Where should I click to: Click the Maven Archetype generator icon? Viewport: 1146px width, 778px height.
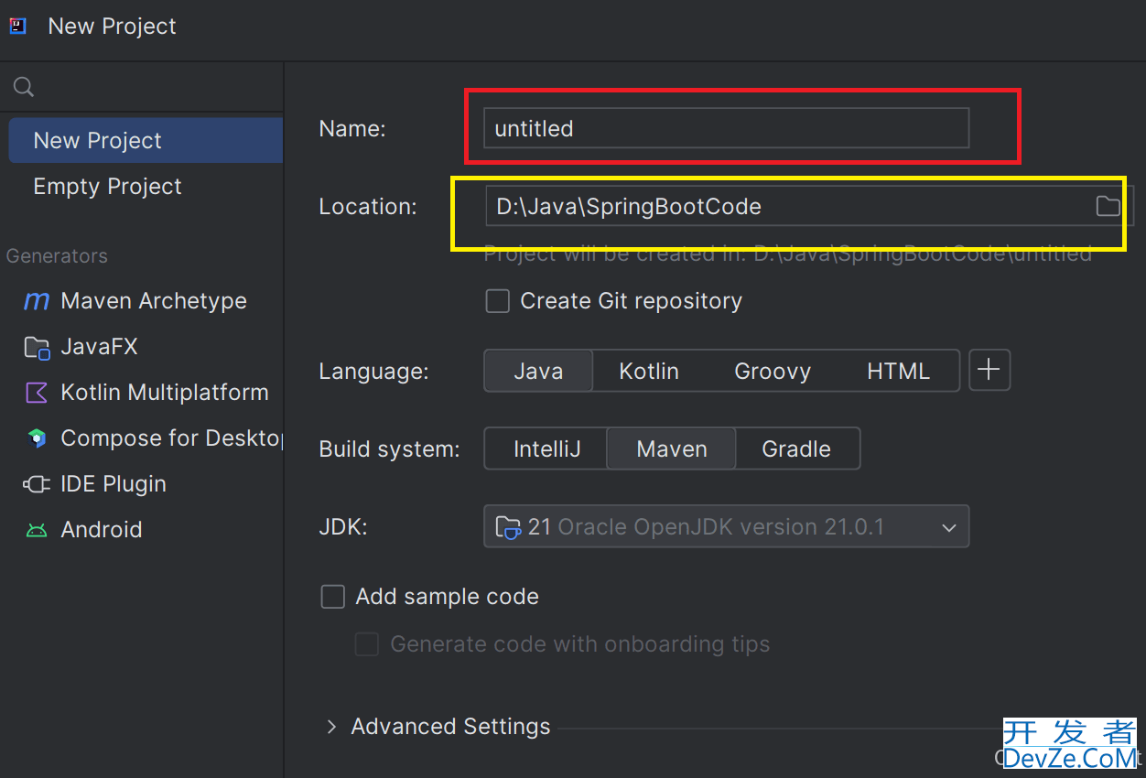[x=37, y=301]
